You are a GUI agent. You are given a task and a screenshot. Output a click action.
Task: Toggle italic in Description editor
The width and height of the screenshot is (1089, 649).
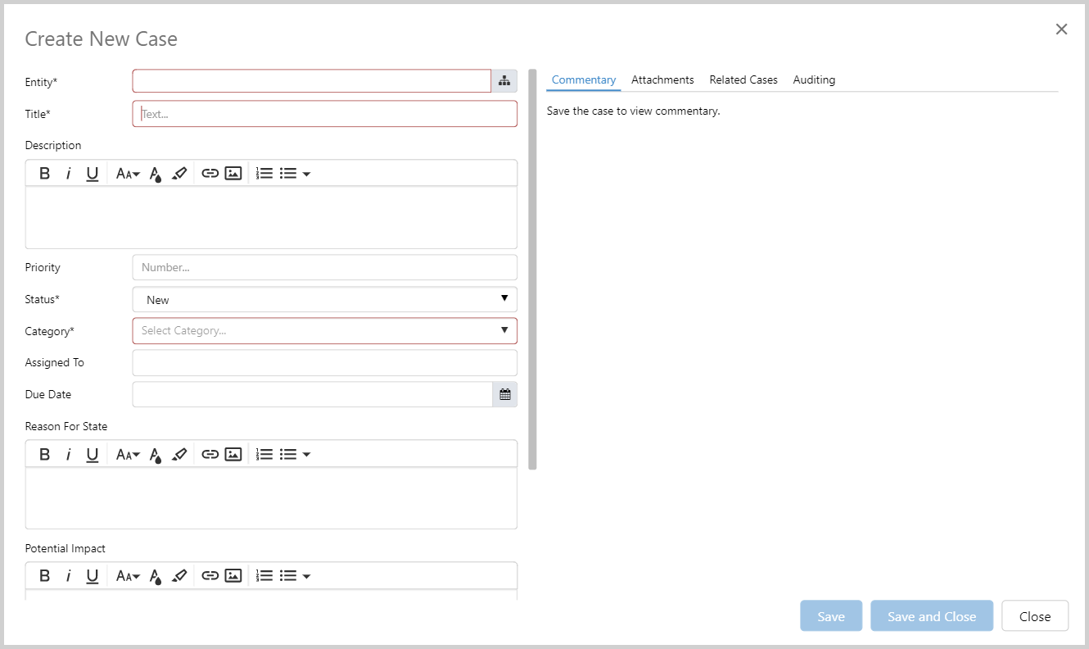[x=69, y=174]
